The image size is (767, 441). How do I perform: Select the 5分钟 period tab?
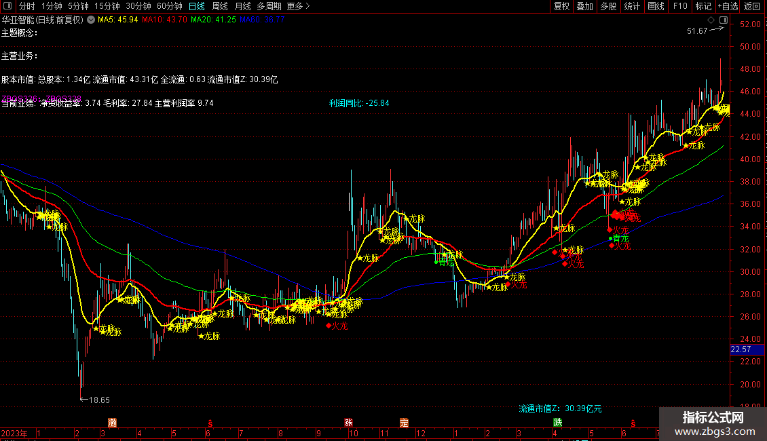click(x=78, y=6)
